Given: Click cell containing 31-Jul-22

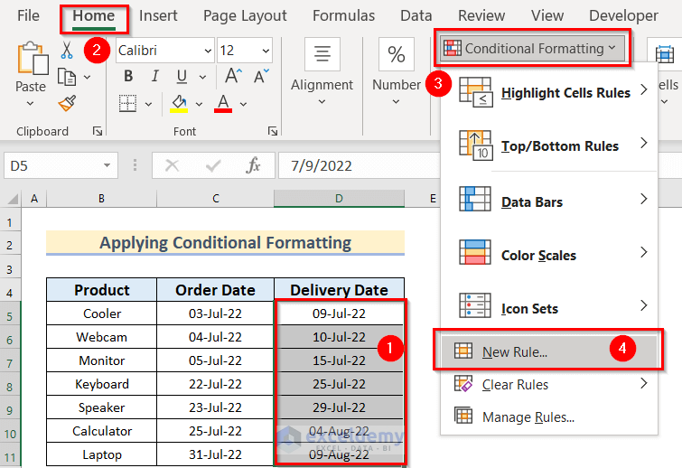Looking at the screenshot, I should click(215, 454).
